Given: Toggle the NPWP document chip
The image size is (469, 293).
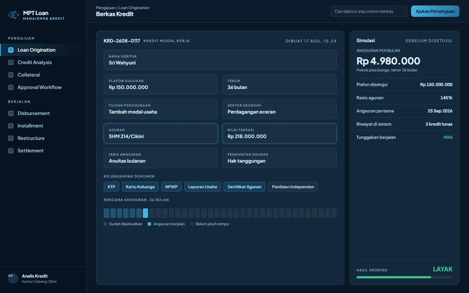Looking at the screenshot, I should pyautogui.click(x=171, y=187).
